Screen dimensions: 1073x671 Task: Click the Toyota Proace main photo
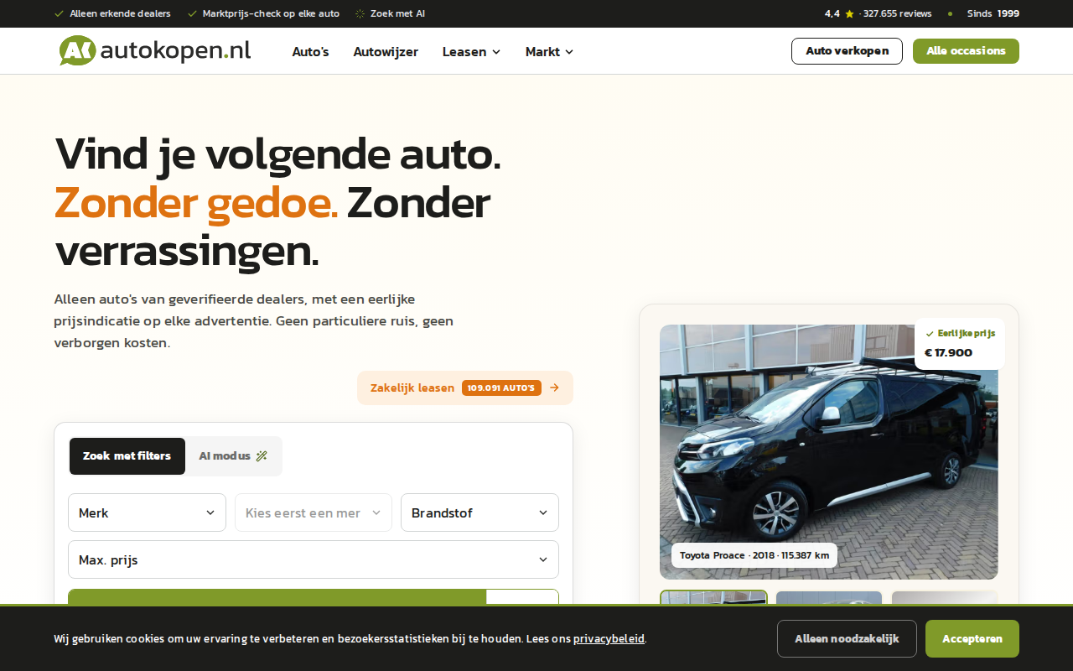click(828, 452)
